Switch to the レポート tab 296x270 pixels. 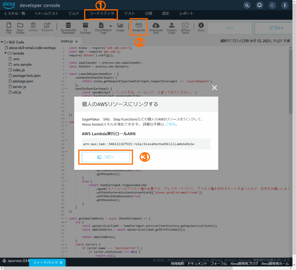186,13
